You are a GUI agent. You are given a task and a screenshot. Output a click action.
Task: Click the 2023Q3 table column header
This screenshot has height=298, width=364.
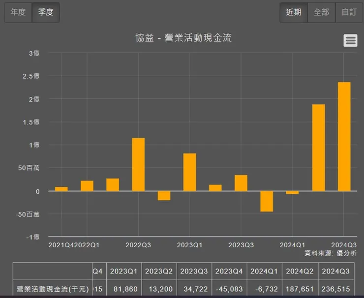(194, 271)
